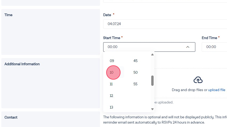Select hour 12 from hour column
This screenshot has width=227, height=127.
click(111, 96)
